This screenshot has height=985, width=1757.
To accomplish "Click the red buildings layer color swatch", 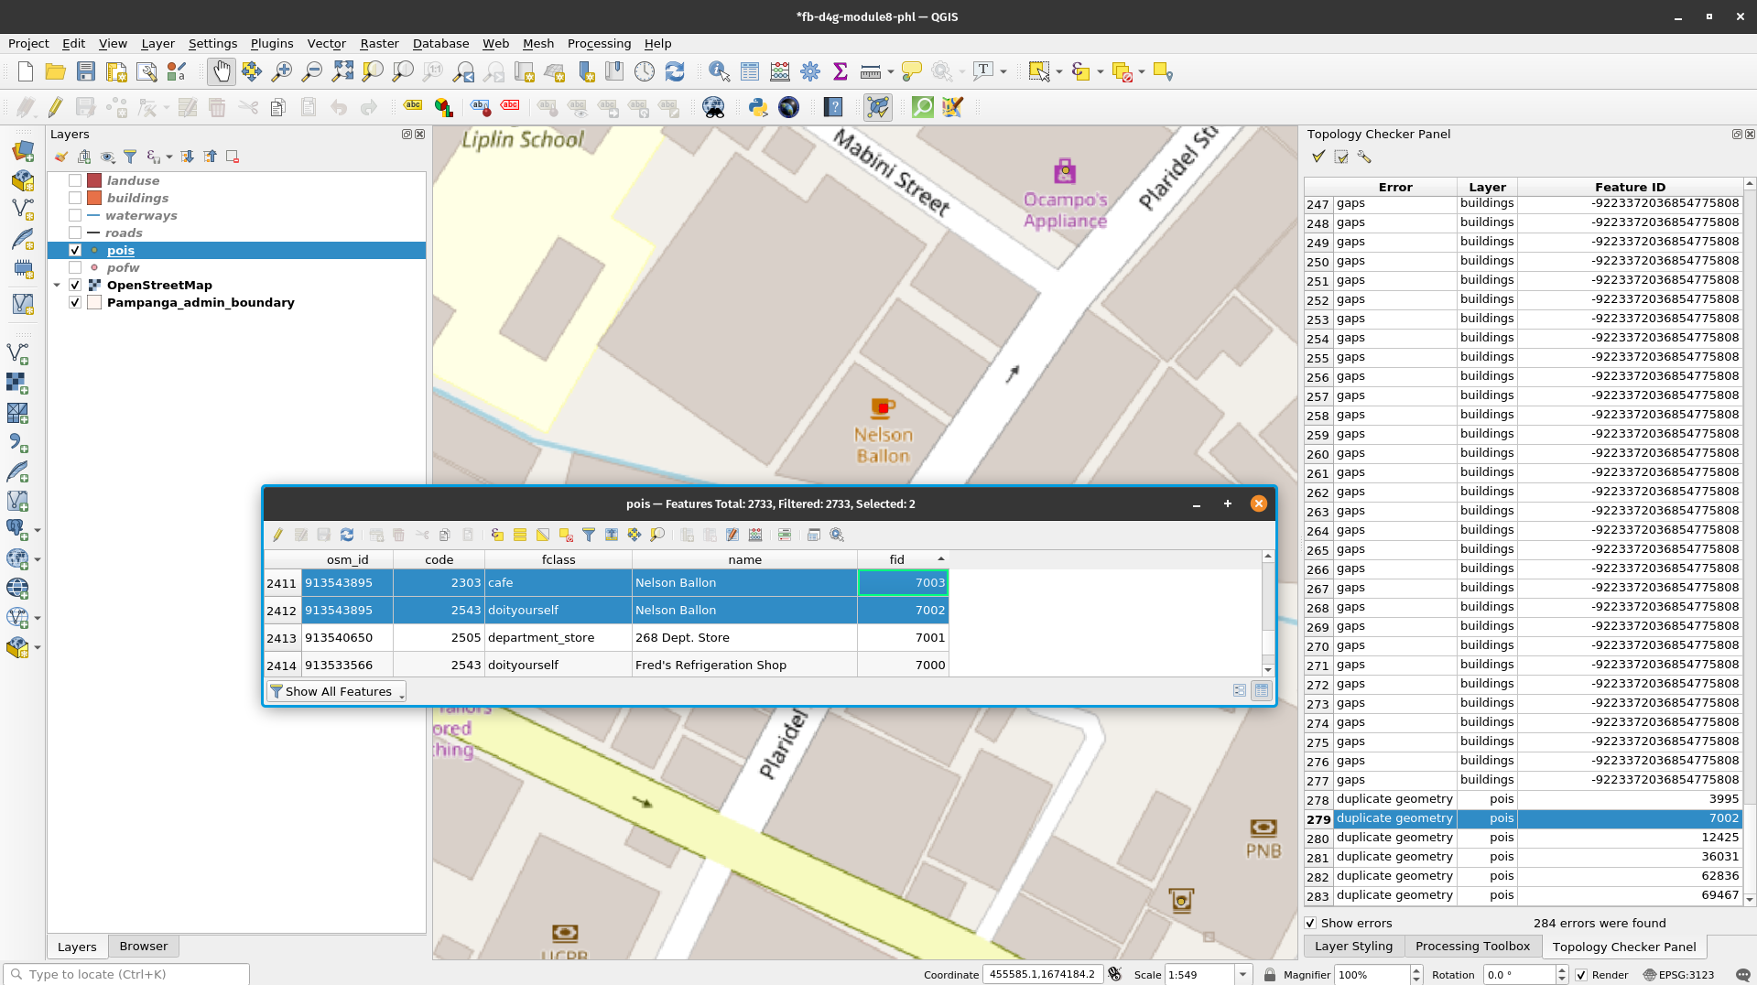I will tap(94, 198).
